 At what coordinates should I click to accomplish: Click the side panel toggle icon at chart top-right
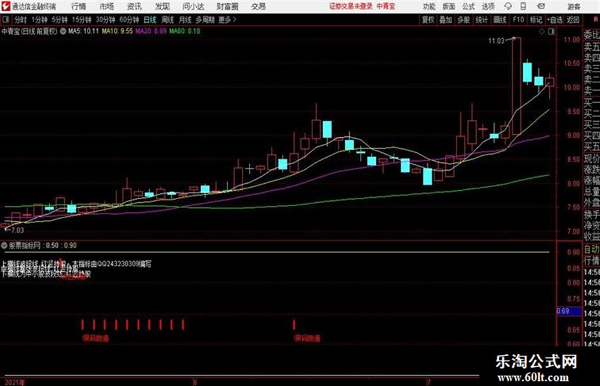point(551,32)
